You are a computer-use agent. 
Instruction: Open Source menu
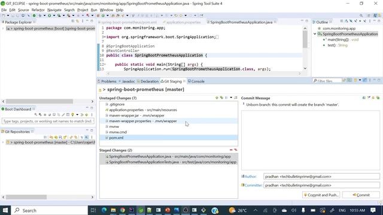[23, 10]
